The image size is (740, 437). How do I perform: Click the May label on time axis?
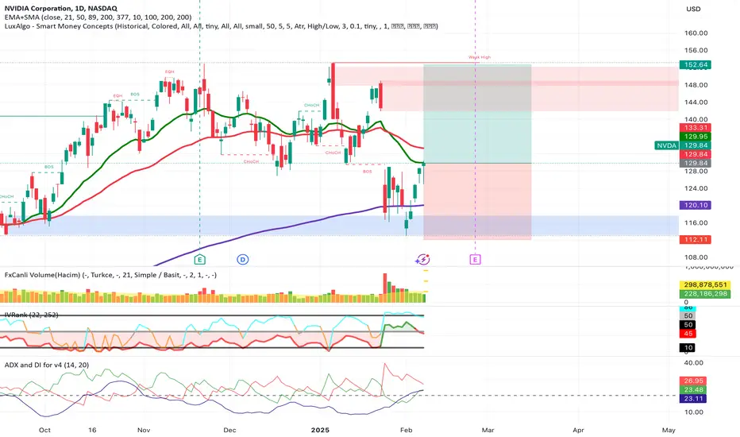[x=669, y=430]
